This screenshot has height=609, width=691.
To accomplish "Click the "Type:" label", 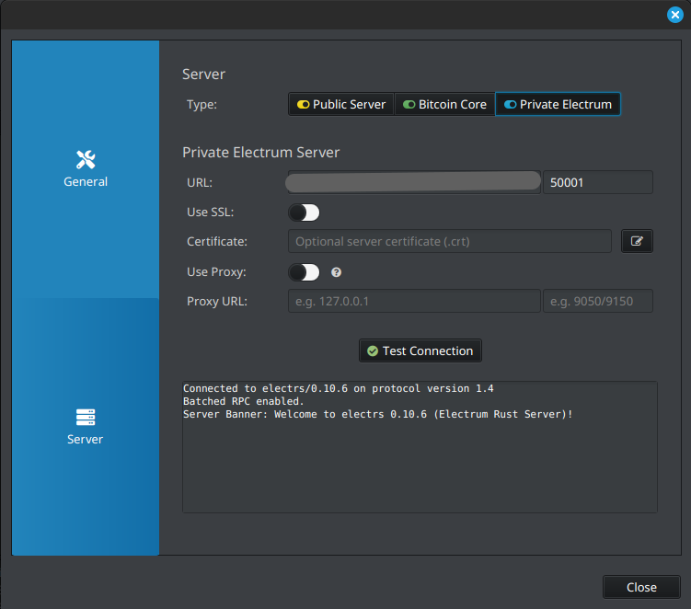I will 202,105.
